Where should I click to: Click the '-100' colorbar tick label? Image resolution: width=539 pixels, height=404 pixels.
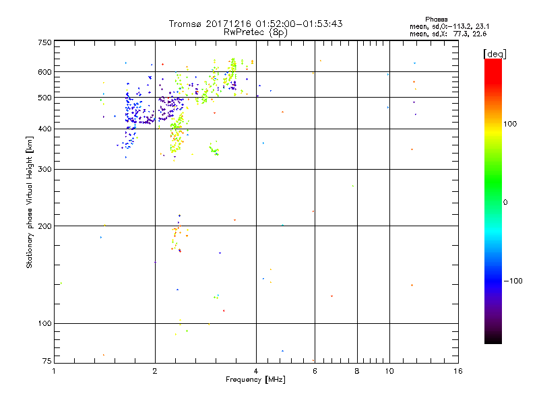(x=513, y=281)
